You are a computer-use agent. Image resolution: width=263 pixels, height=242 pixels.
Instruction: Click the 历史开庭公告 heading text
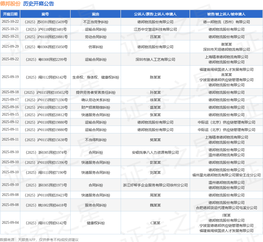click(x=39, y=4)
